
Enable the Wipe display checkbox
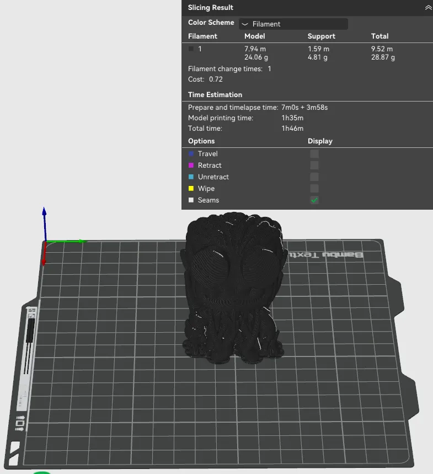pyautogui.click(x=314, y=188)
